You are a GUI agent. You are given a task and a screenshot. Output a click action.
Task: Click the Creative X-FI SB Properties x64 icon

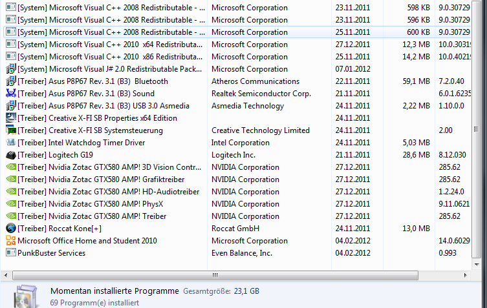pos(11,118)
